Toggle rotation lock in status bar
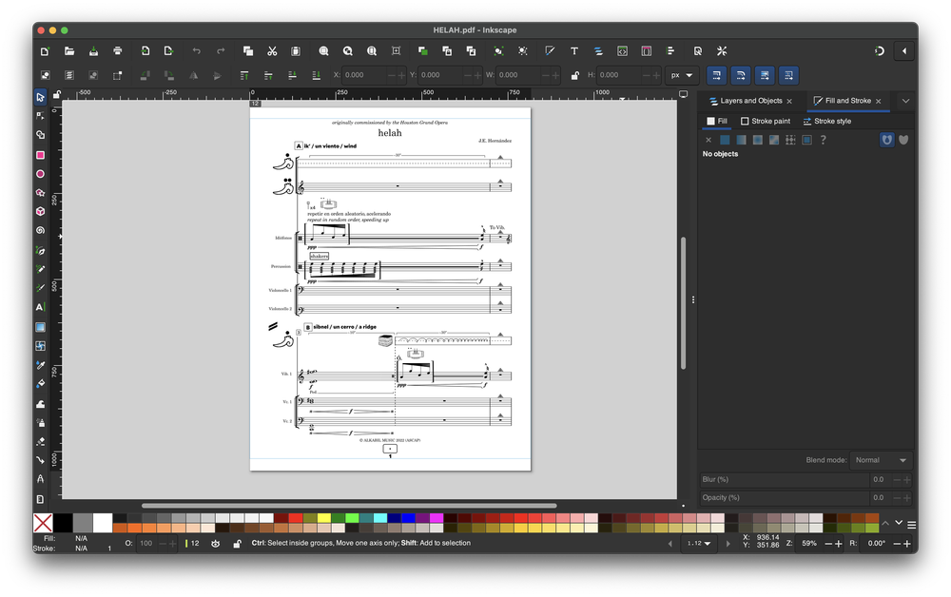The image size is (951, 597). click(x=237, y=544)
